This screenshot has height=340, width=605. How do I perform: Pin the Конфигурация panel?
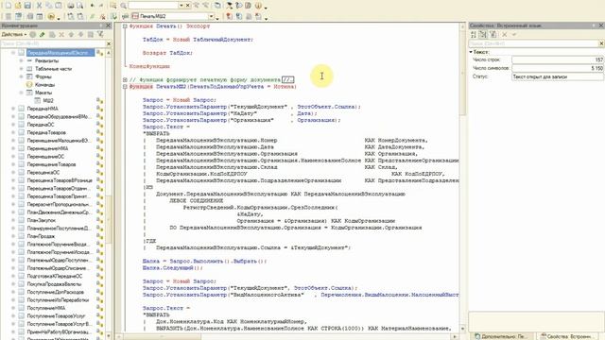(102, 25)
